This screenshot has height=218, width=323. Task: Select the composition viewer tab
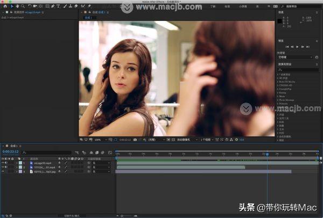point(99,12)
